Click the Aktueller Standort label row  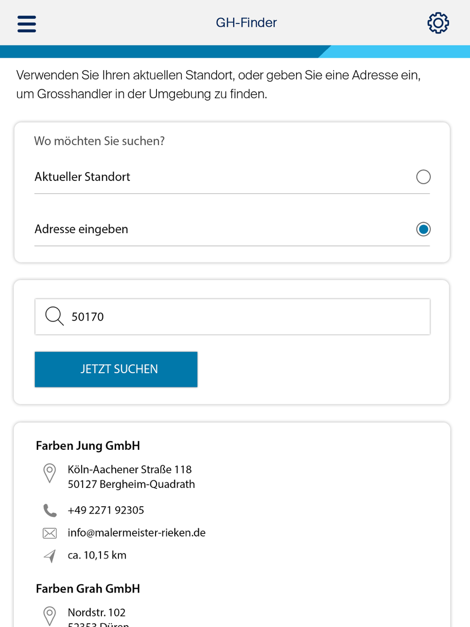(232, 177)
